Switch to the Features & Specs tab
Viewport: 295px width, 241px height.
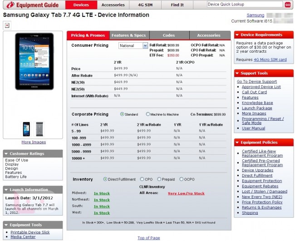[128, 35]
